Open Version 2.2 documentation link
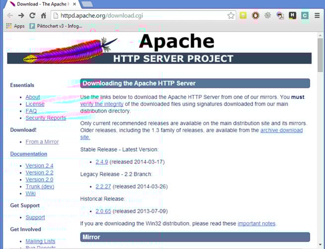Viewport: 325px width, 249px height. (x=39, y=172)
